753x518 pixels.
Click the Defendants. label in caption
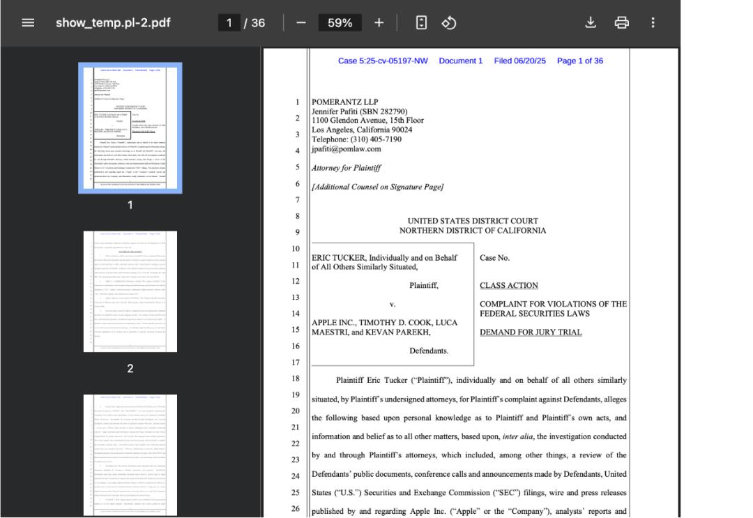[x=429, y=351]
